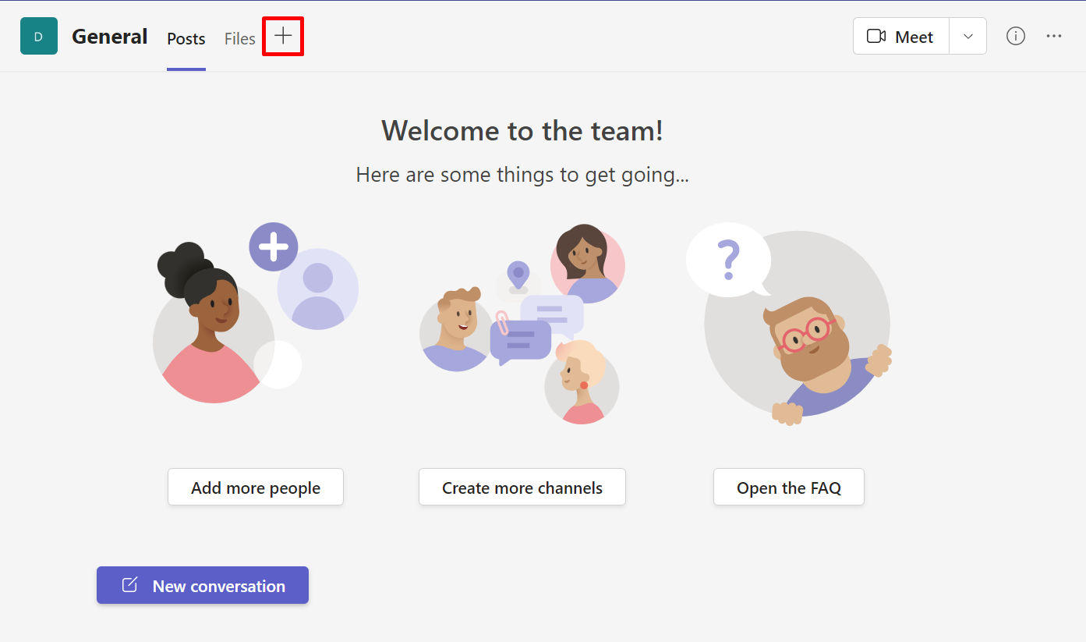Click the Add more people button
Screen dimensions: 1086x642
[256, 488]
